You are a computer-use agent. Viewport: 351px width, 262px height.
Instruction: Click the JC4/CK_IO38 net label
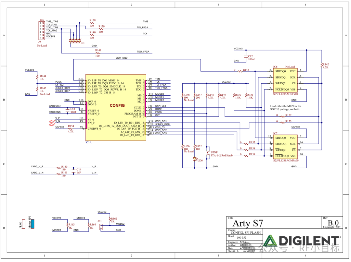(162, 124)
